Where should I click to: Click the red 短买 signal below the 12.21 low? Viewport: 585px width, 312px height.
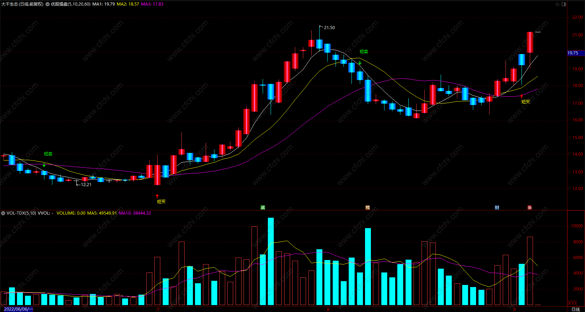click(x=161, y=202)
